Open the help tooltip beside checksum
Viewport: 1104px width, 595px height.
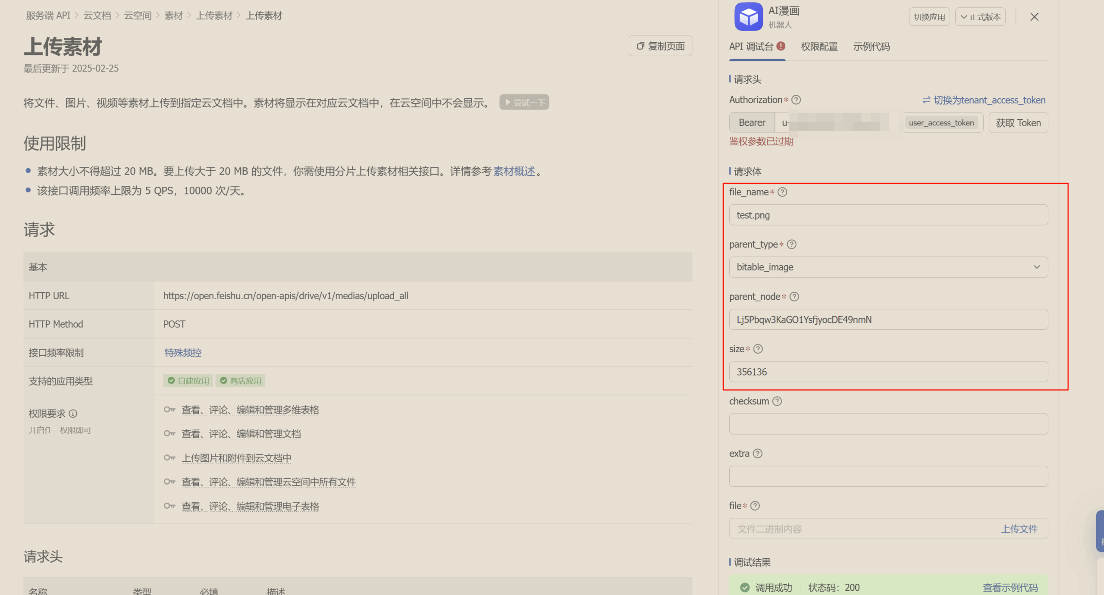coord(778,401)
